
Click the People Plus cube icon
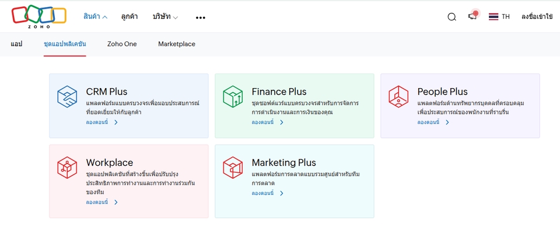pos(398,96)
